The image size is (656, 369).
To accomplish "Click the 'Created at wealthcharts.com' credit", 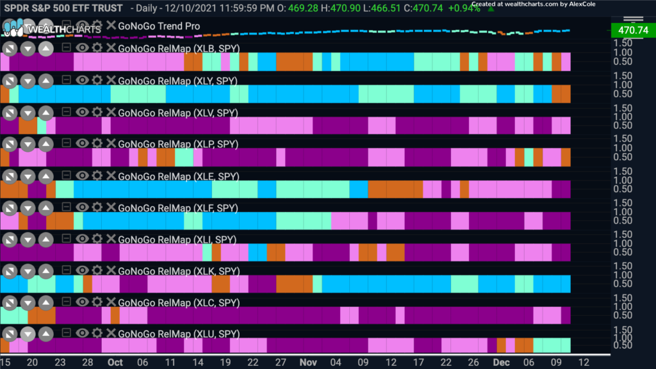I will point(534,4).
